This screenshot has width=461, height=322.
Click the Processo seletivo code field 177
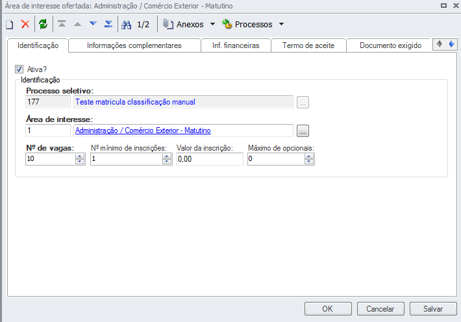(48, 102)
